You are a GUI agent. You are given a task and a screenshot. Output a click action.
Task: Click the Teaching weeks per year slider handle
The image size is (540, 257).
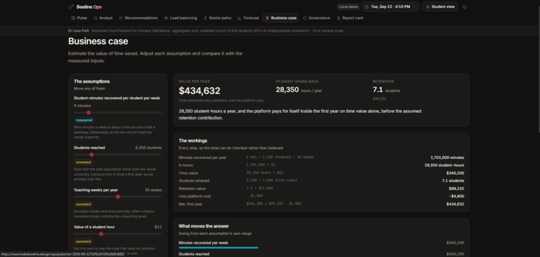coord(118,197)
